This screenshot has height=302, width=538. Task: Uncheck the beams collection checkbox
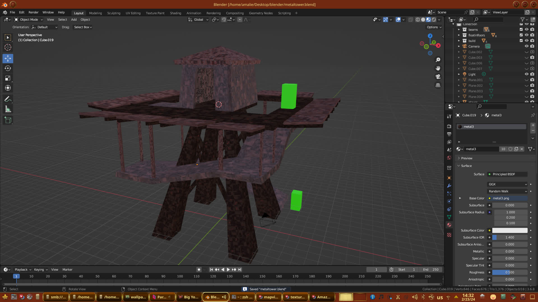pos(521,30)
